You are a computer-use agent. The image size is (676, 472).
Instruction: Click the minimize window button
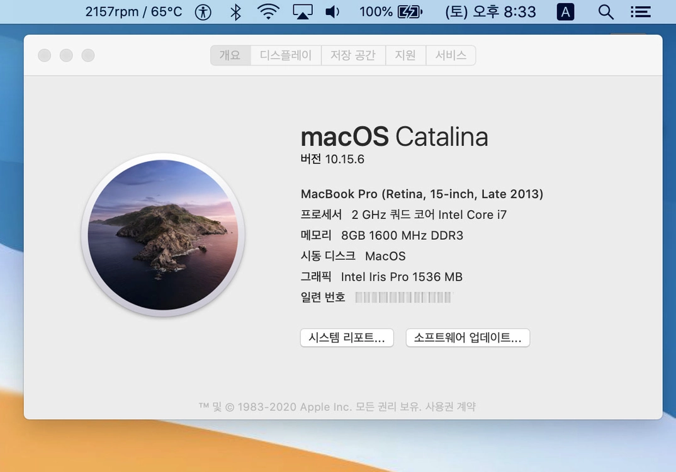point(66,55)
